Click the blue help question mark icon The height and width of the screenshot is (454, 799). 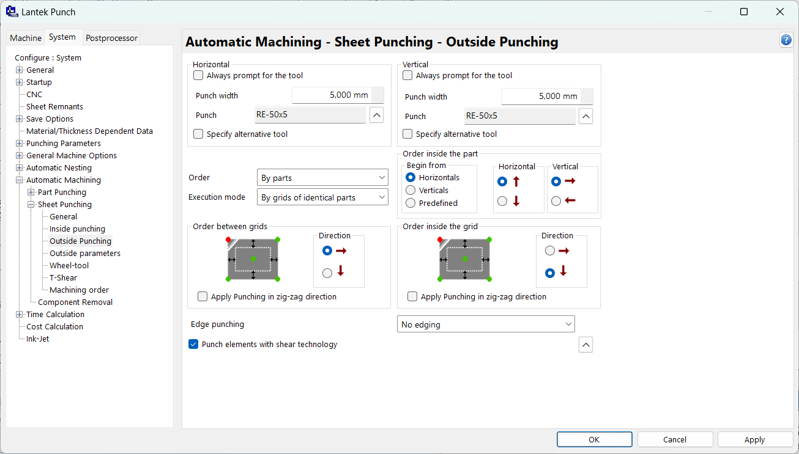click(x=786, y=40)
